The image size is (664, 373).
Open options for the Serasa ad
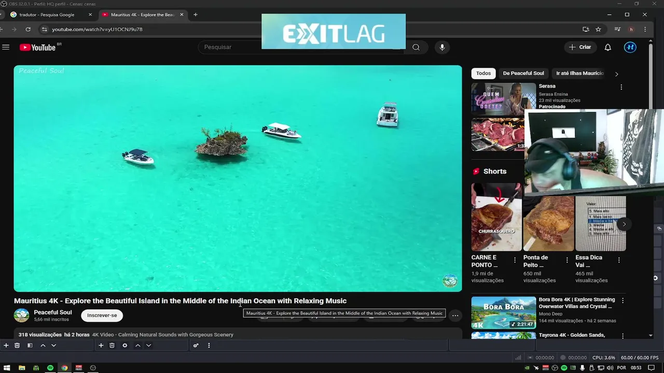tap(621, 87)
